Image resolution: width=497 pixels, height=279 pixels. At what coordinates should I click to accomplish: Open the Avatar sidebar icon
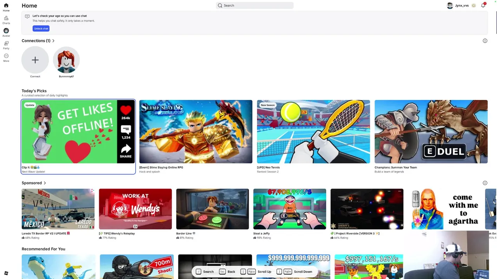(x=6, y=31)
